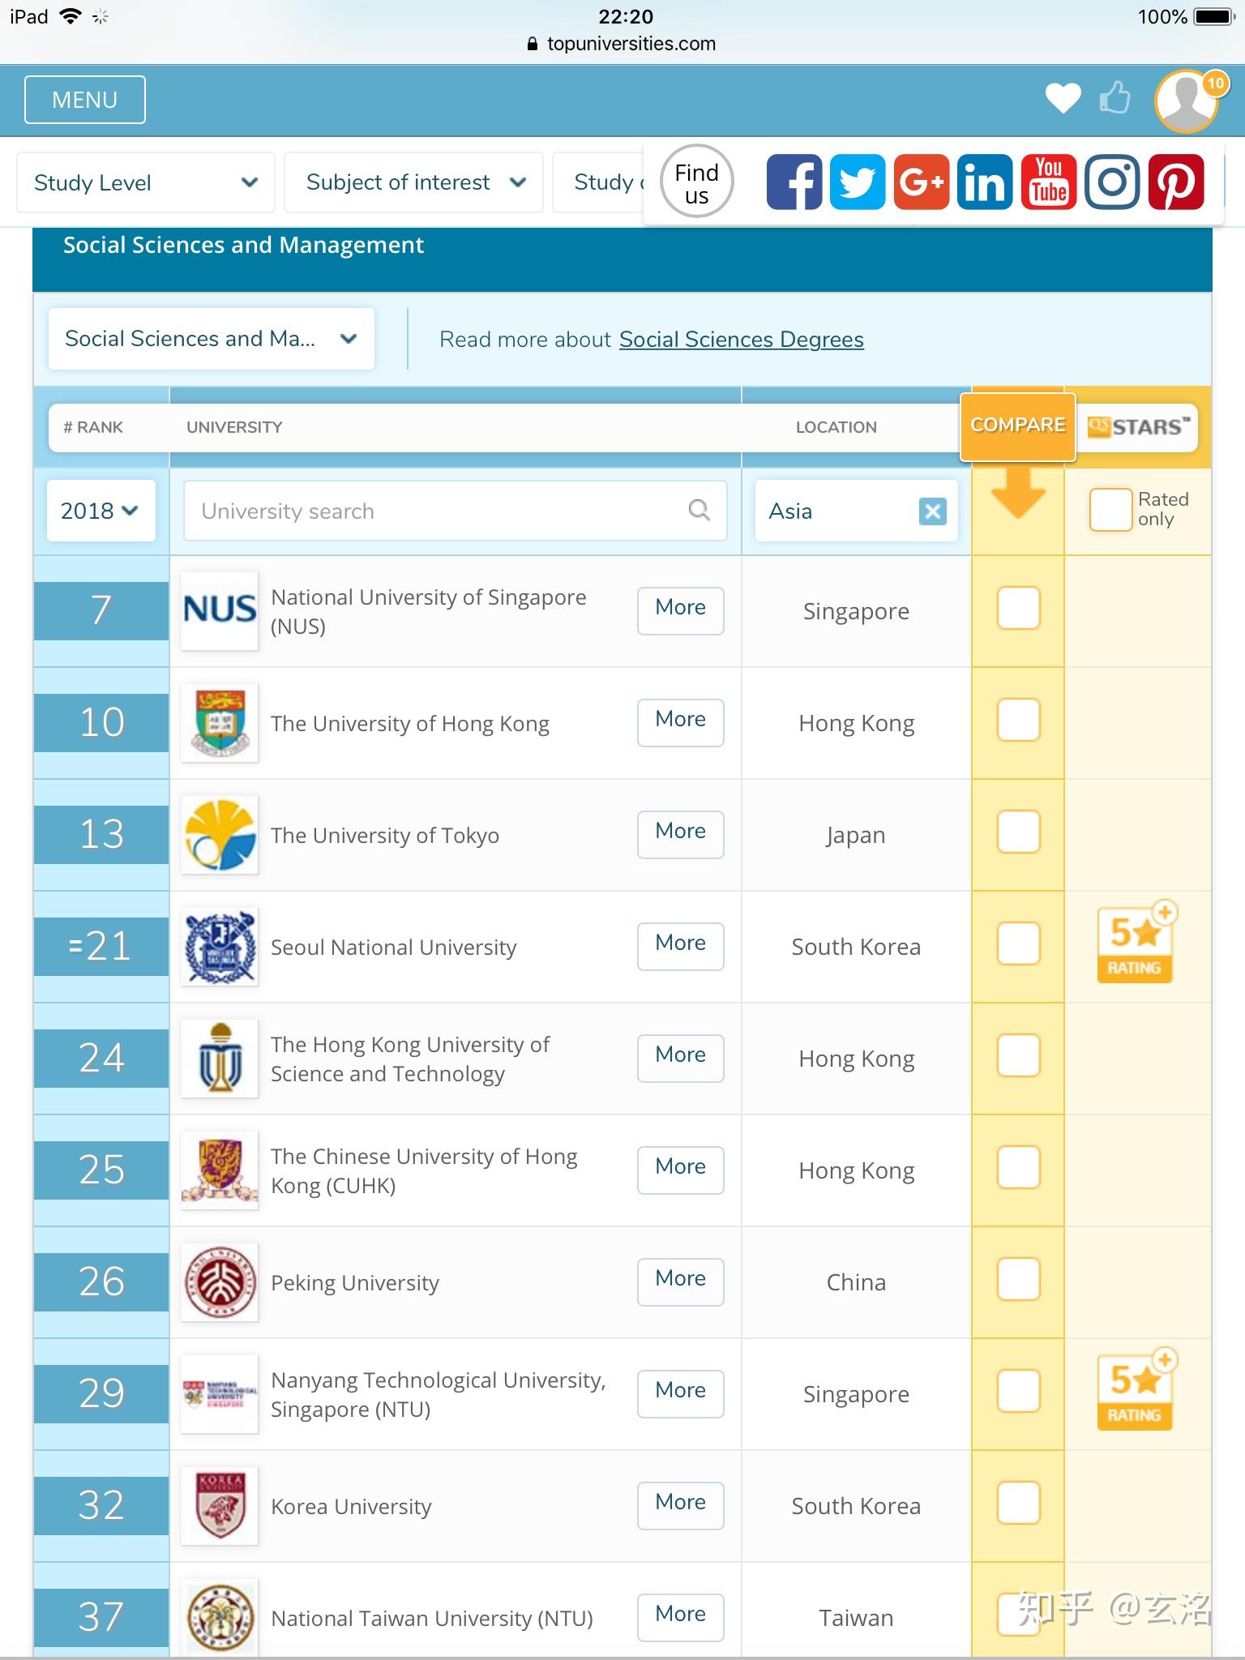Expand the Study Level dropdown

point(146,182)
